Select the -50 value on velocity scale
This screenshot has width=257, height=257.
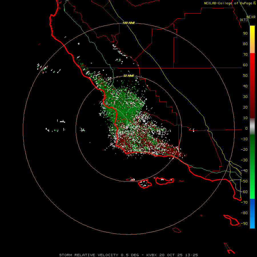coord(244,181)
